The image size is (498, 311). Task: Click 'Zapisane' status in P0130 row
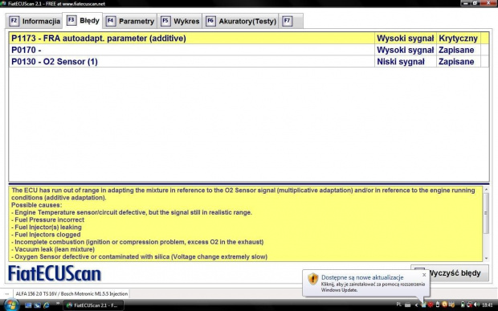[458, 62]
